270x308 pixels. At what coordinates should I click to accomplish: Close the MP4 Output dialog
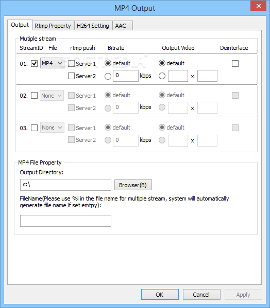tap(258, 6)
